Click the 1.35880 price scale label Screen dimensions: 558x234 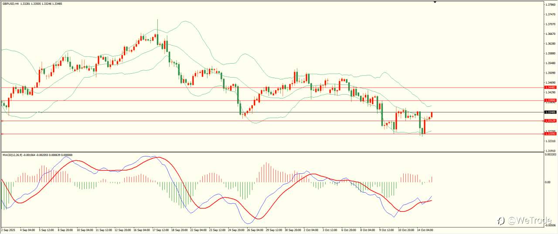pos(550,54)
